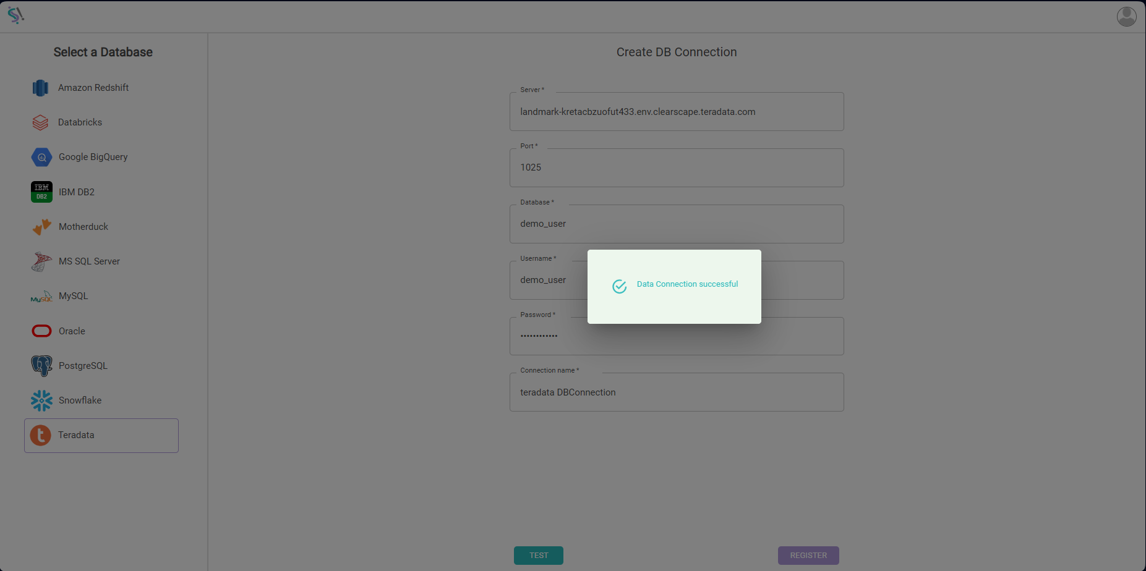Focus the Server input field
Image resolution: width=1146 pixels, height=571 pixels.
coord(677,112)
